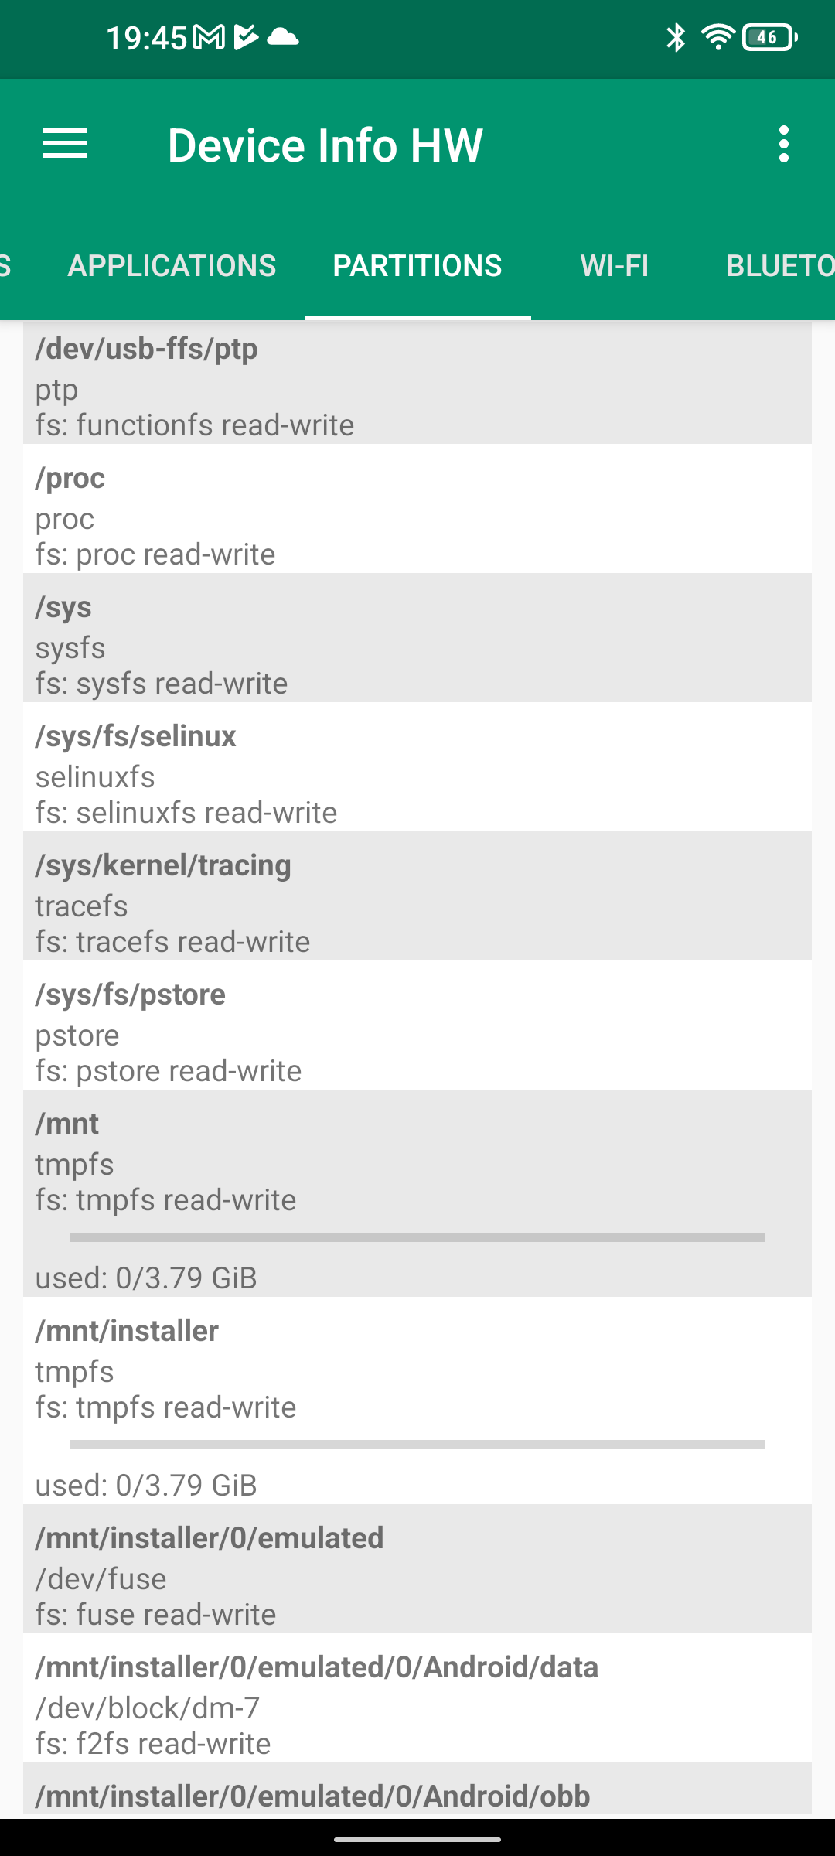Tap the cloud notification icon
The image size is (835, 1856).
(x=282, y=37)
